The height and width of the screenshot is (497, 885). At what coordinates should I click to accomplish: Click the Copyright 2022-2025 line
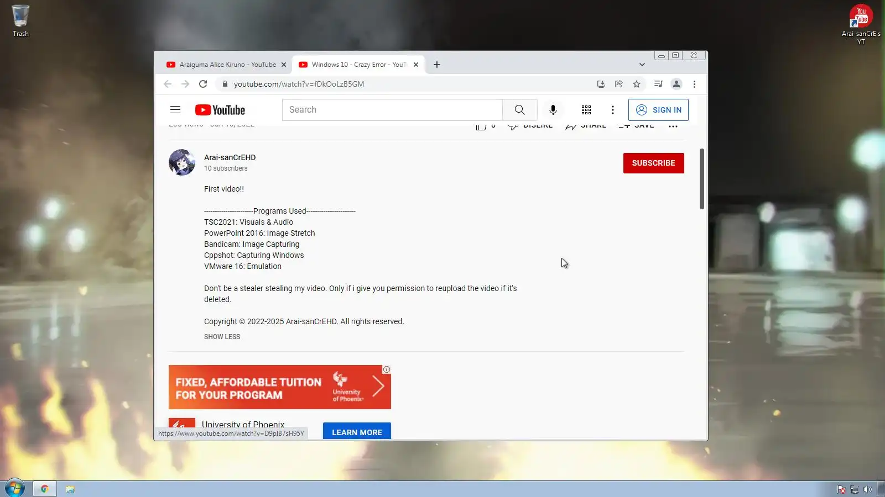click(304, 321)
